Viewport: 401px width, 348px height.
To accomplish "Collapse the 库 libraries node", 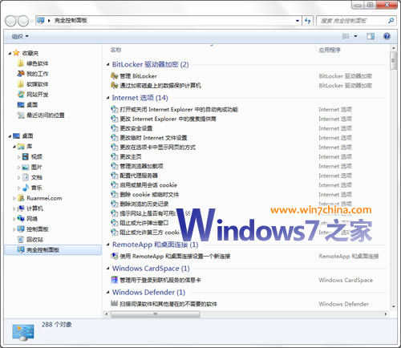I will [x=14, y=147].
